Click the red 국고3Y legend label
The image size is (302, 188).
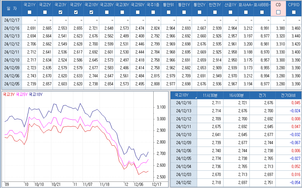[x=9, y=94]
